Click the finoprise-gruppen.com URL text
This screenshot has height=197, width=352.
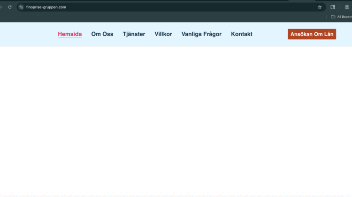coord(46,7)
